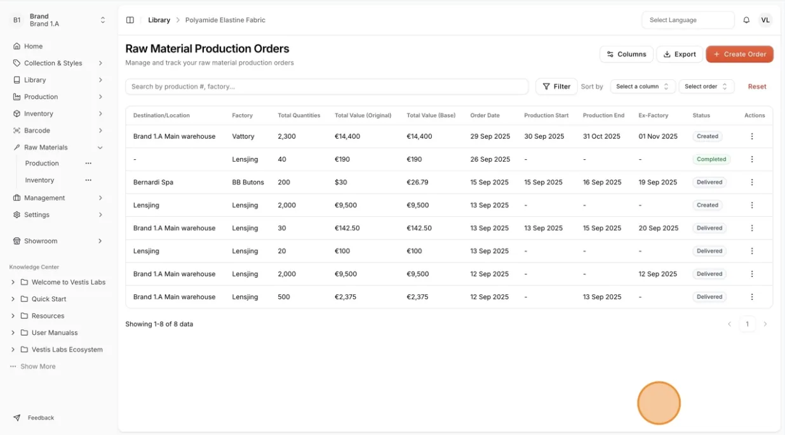Click the Raw Materials wrench icon
The height and width of the screenshot is (435, 785).
point(17,147)
